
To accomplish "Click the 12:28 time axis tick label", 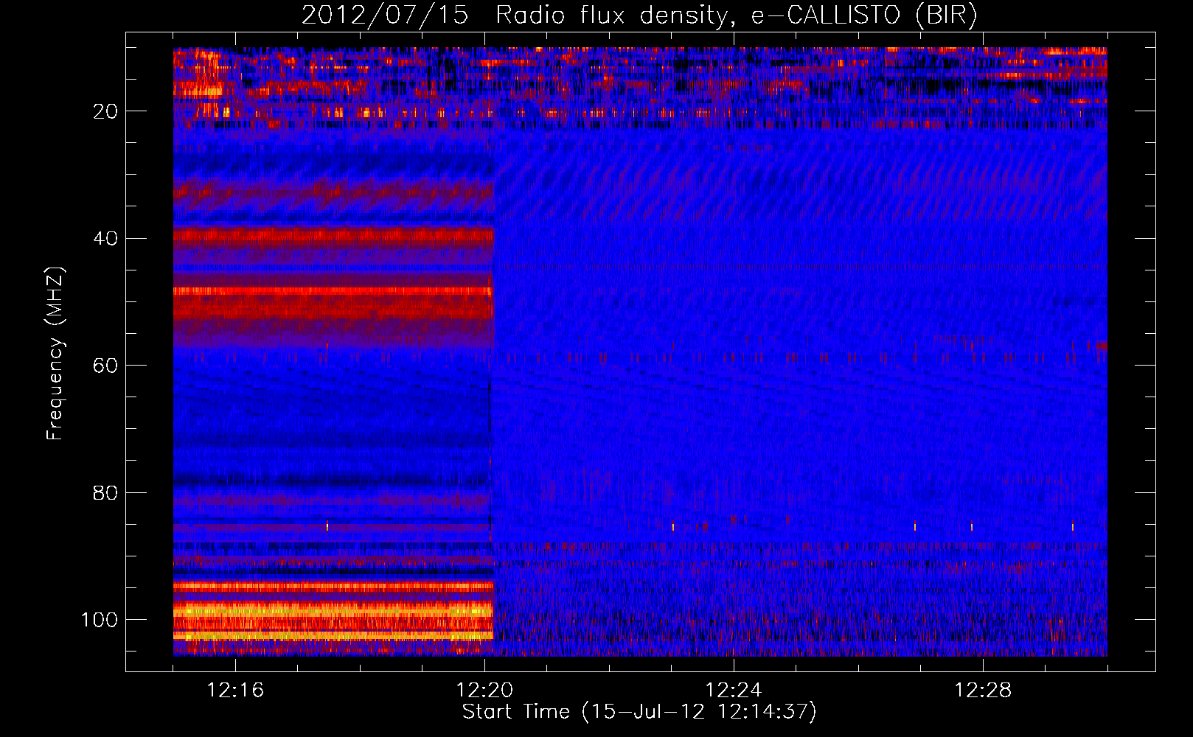I will [x=983, y=691].
